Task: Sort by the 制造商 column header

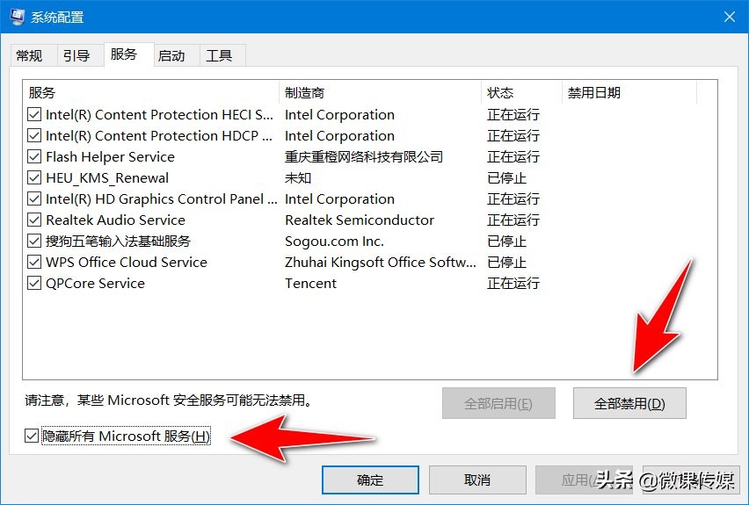Action: click(381, 92)
